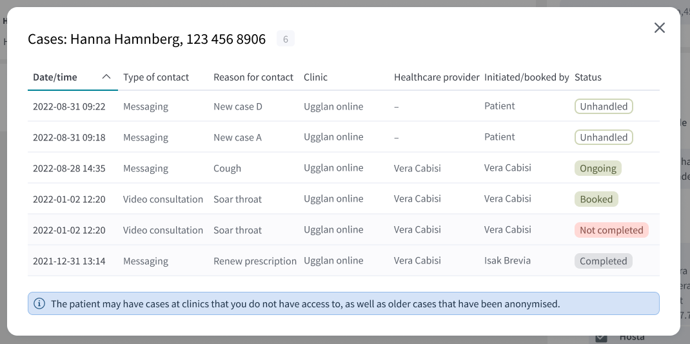Open the Cough messaging case
The image size is (690, 344).
tap(343, 168)
